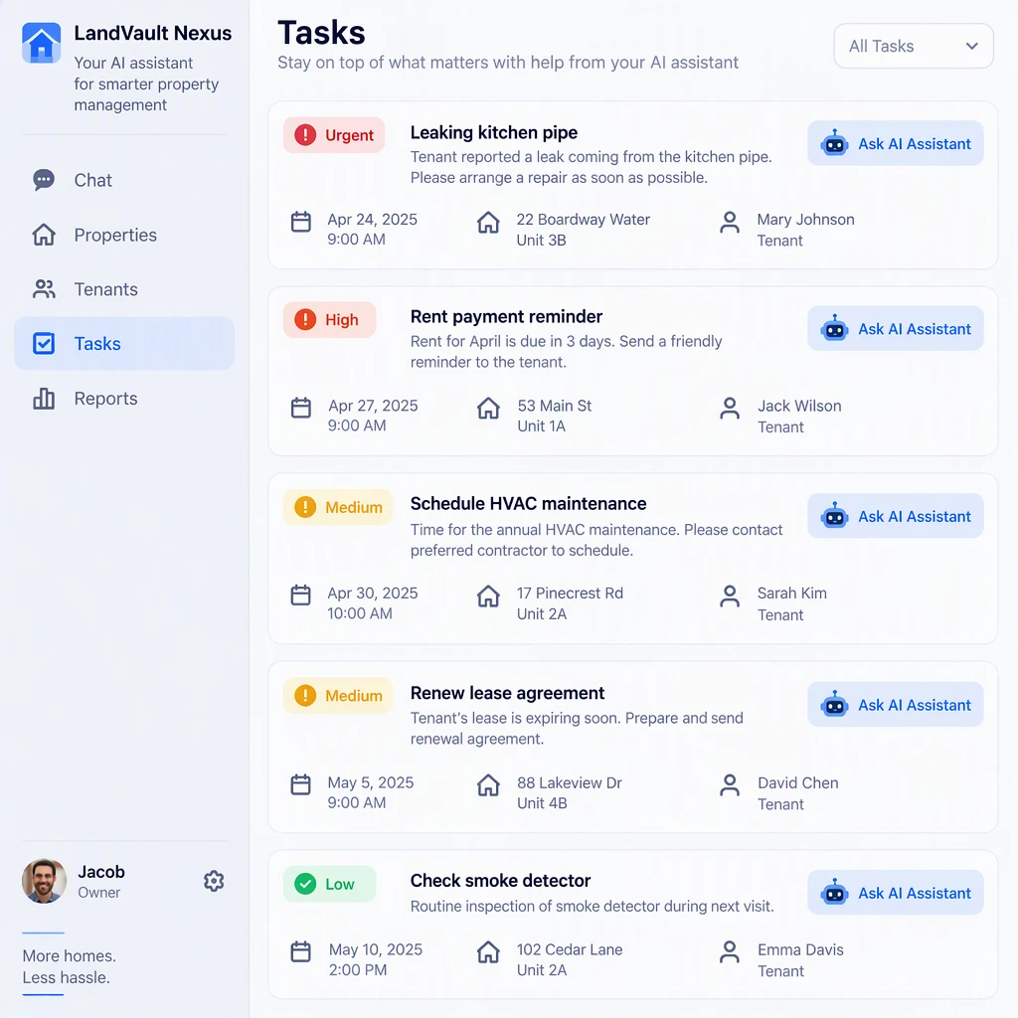
Task: Click the High priority badge
Action: pos(329,319)
